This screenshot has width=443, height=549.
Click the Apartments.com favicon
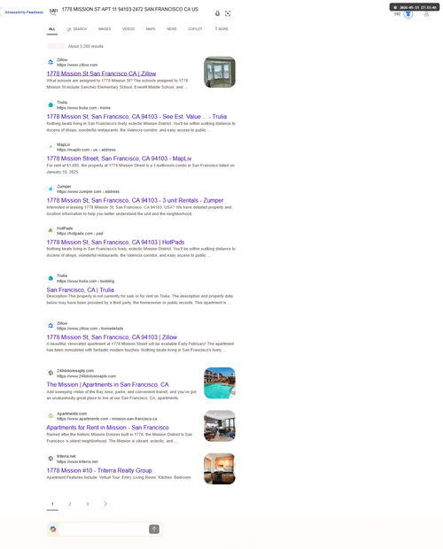(x=51, y=415)
